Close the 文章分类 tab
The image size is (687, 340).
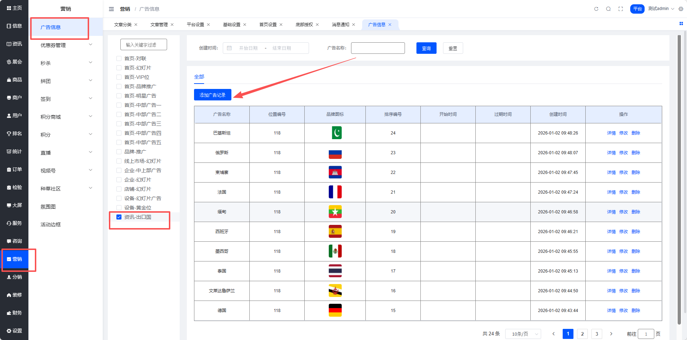click(x=136, y=25)
